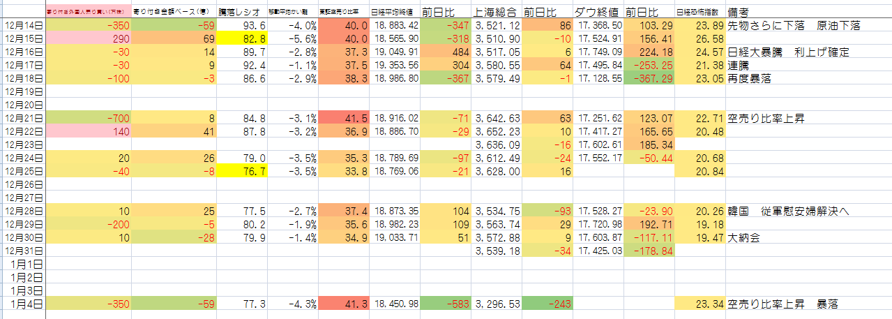Select the ダウ終値 column header
This screenshot has height=319, width=892.
coord(598,12)
